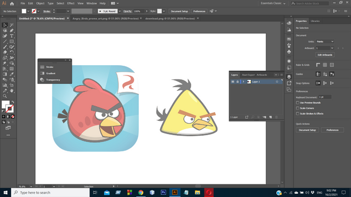The width and height of the screenshot is (351, 197).
Task: Pick the Gradient tool in toolbar
Action: [x=5, y=74]
